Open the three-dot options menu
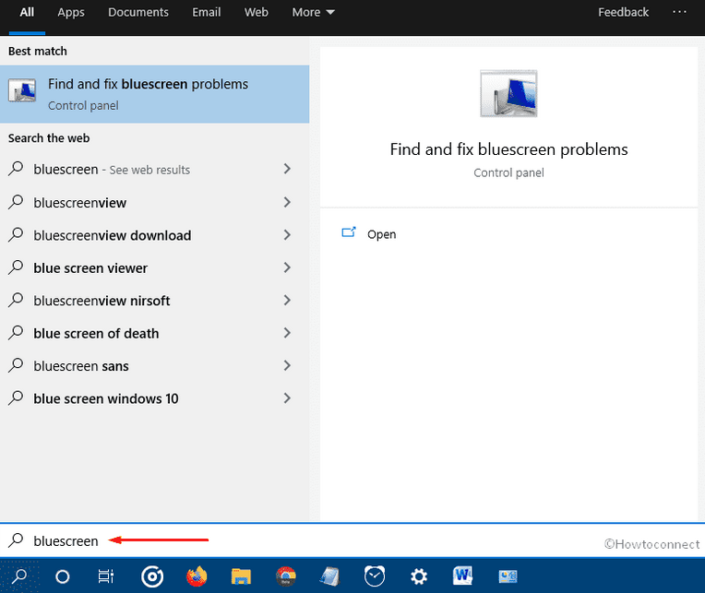This screenshot has height=593, width=705. coord(679,12)
